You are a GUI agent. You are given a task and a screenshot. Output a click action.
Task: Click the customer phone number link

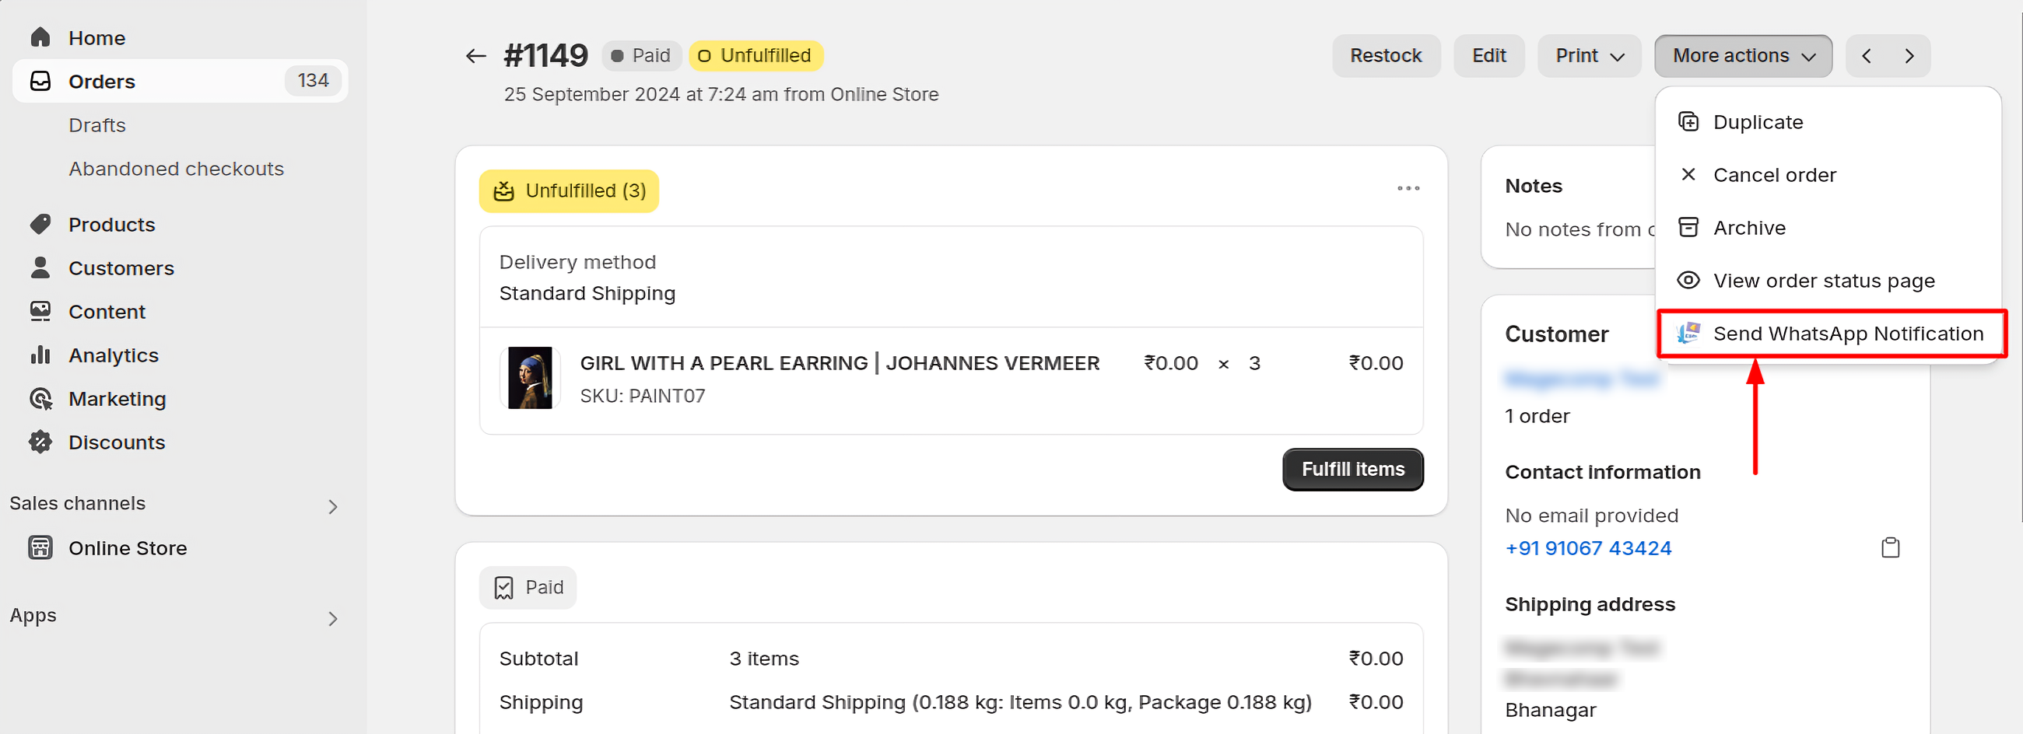pos(1587,548)
